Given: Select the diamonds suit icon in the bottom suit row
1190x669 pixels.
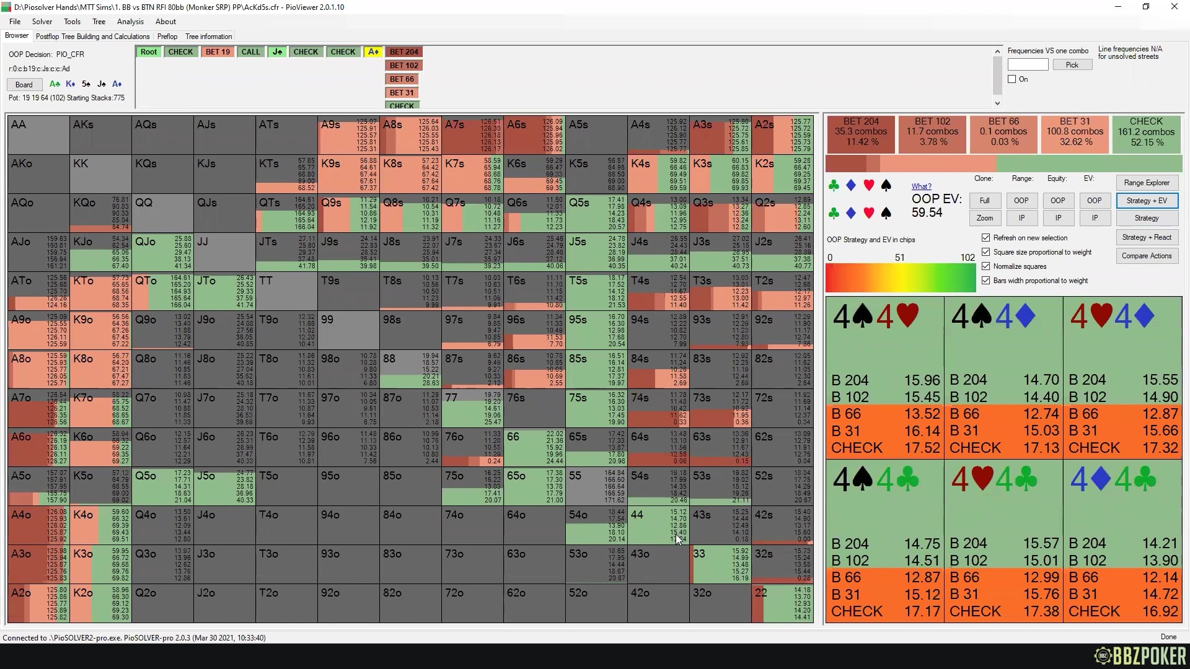Looking at the screenshot, I should [x=851, y=214].
